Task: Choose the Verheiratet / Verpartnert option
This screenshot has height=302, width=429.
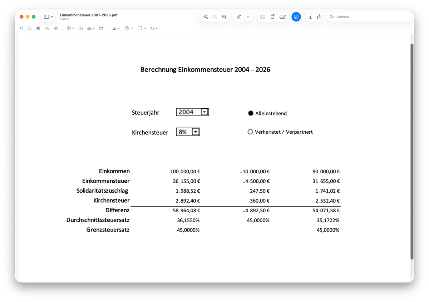Action: (250, 132)
